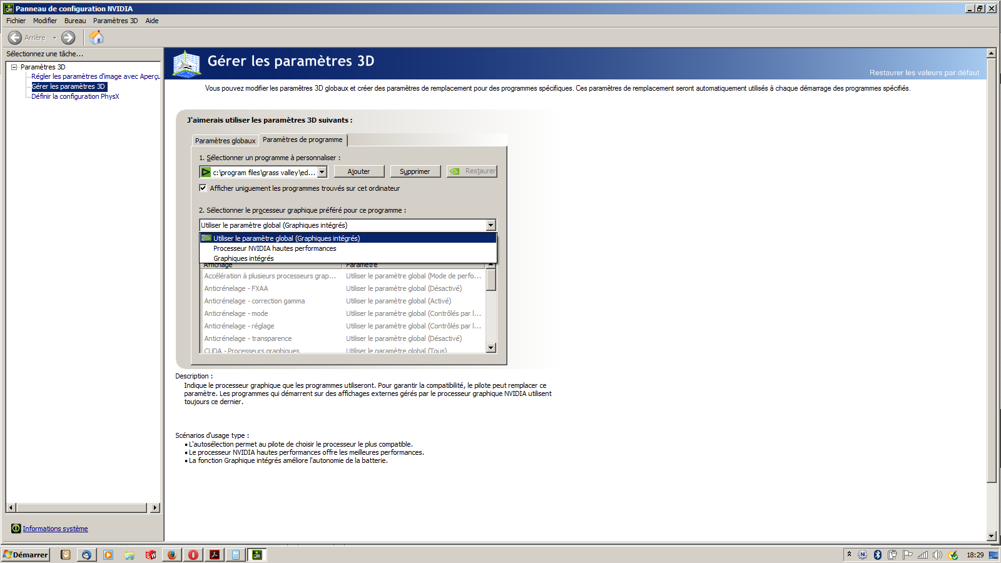Screen dimensions: 1001x563
Task: Open the Fichier menu
Action: point(16,21)
